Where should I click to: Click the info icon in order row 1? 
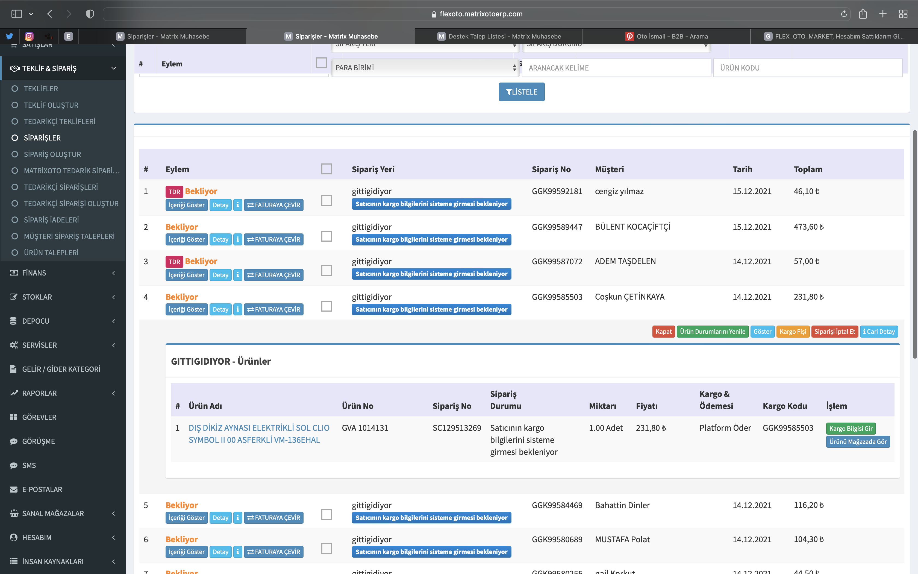237,205
